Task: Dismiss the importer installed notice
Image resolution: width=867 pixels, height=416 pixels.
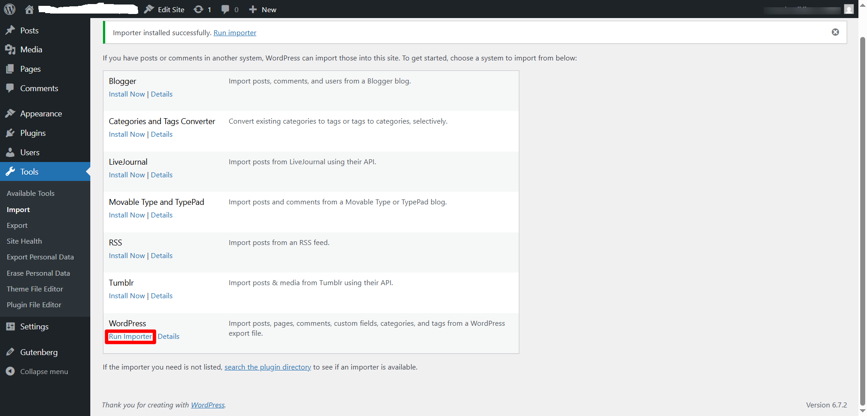Action: pyautogui.click(x=835, y=32)
